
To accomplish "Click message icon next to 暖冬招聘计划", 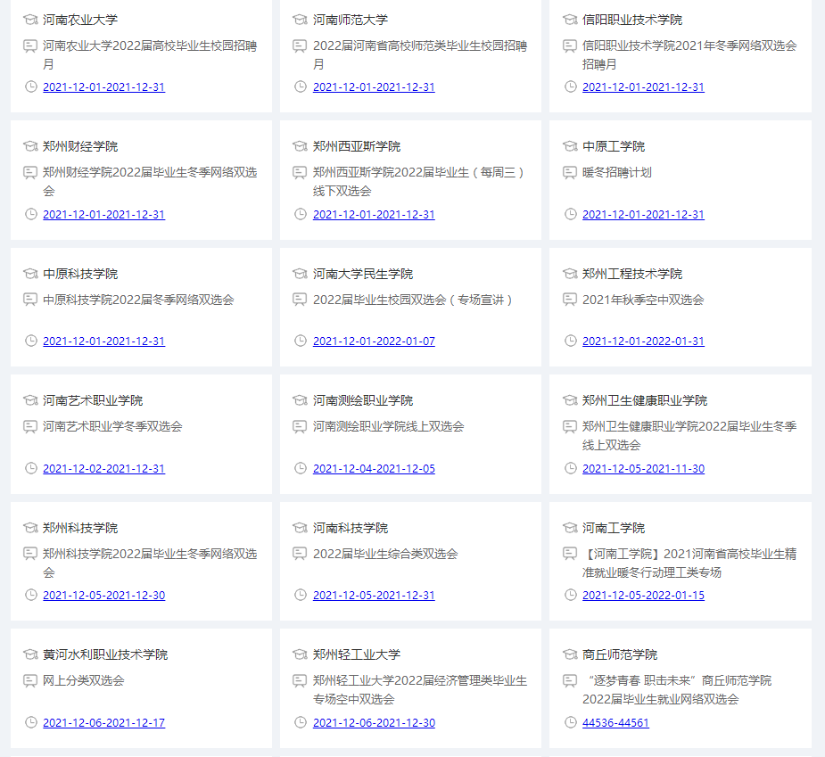I will click(570, 172).
